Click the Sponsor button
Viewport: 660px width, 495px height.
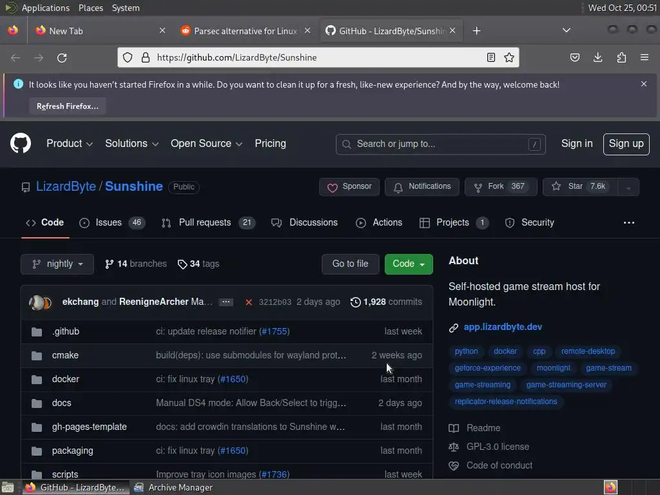(x=349, y=187)
